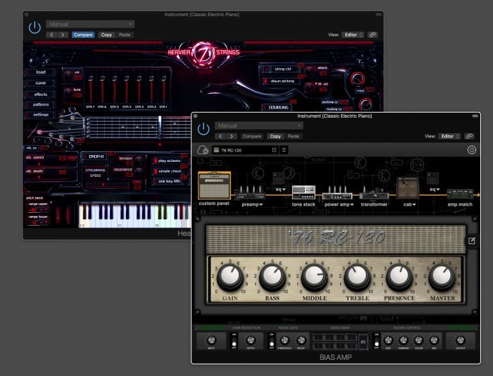Image resolution: width=493 pixels, height=376 pixels.
Task: Click the Compare button in Heavier7Strings window
Action: pos(83,35)
